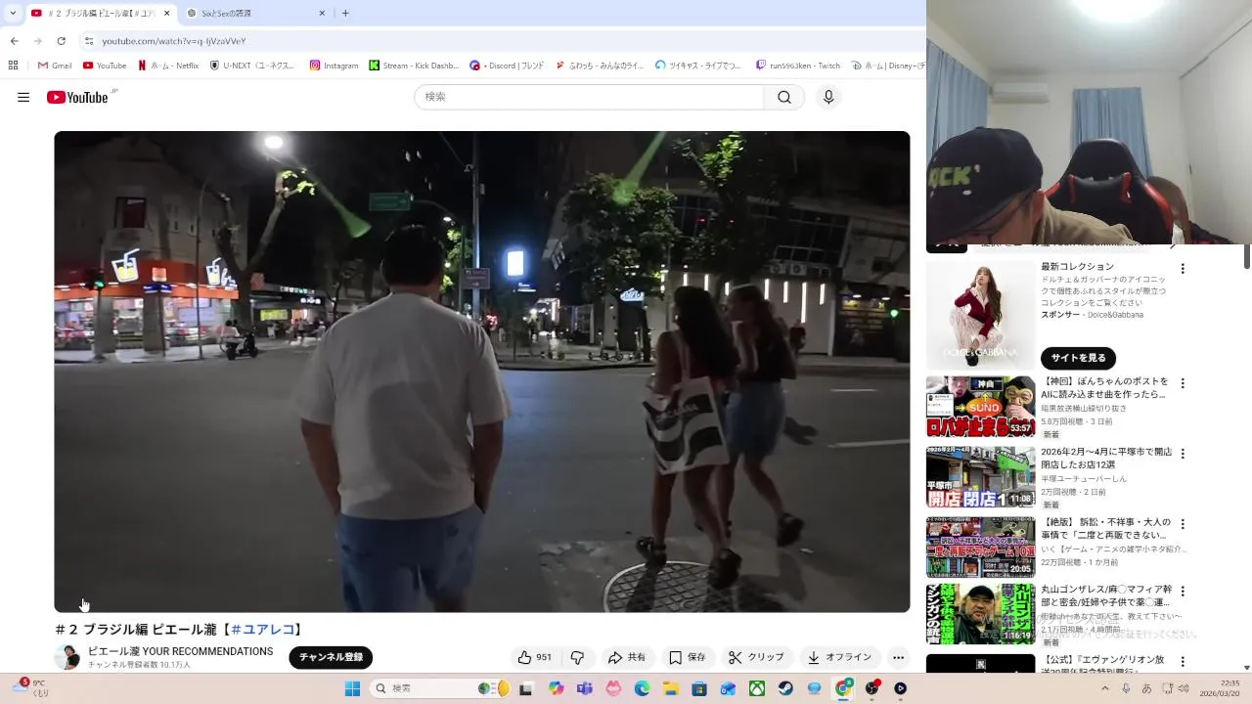The image size is (1252, 704).
Task: Click the オフライン download button
Action: [x=840, y=657]
